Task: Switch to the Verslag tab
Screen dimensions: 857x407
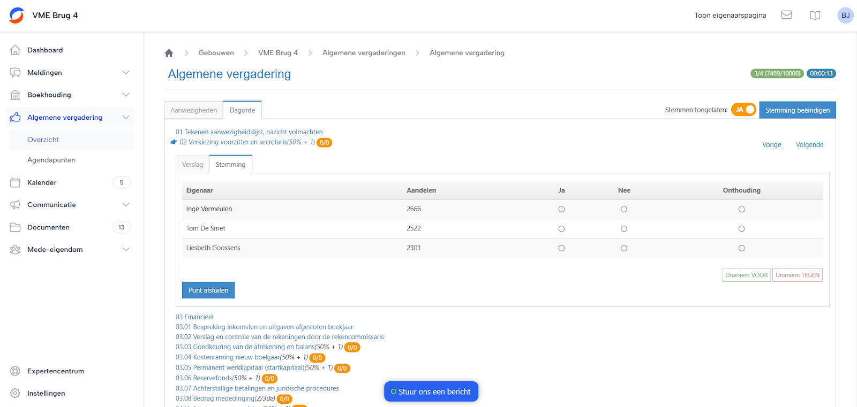Action: 192,165
